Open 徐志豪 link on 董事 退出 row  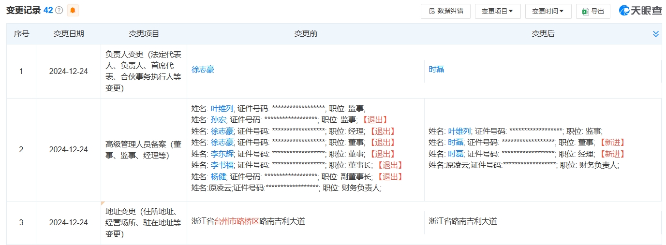point(222,142)
